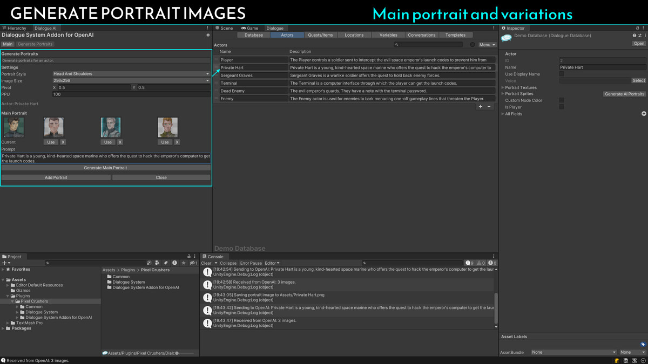Click Generate Main Portrait button
The width and height of the screenshot is (648, 364).
pyautogui.click(x=106, y=168)
